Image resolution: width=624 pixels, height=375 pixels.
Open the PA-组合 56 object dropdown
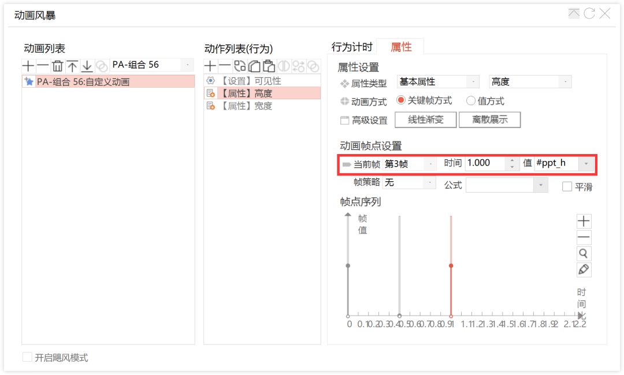coord(187,65)
